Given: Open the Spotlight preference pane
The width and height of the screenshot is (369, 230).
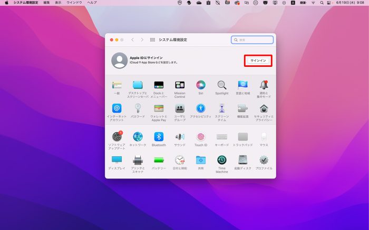Looking at the screenshot, I should click(x=222, y=85).
